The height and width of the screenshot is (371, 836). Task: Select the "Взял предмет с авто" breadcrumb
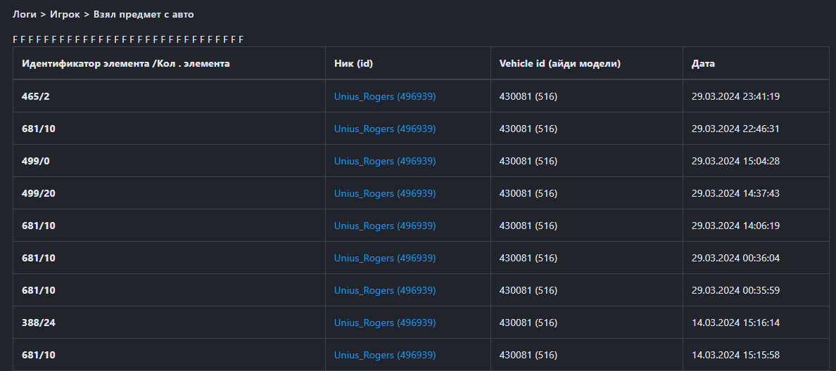(x=144, y=14)
